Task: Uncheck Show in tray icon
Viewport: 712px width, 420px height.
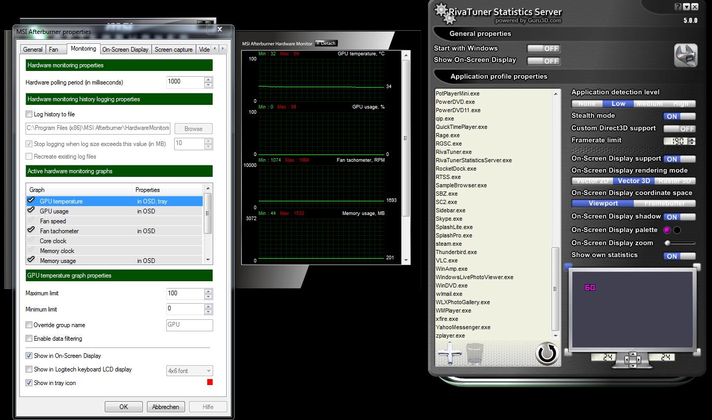Action: [29, 383]
